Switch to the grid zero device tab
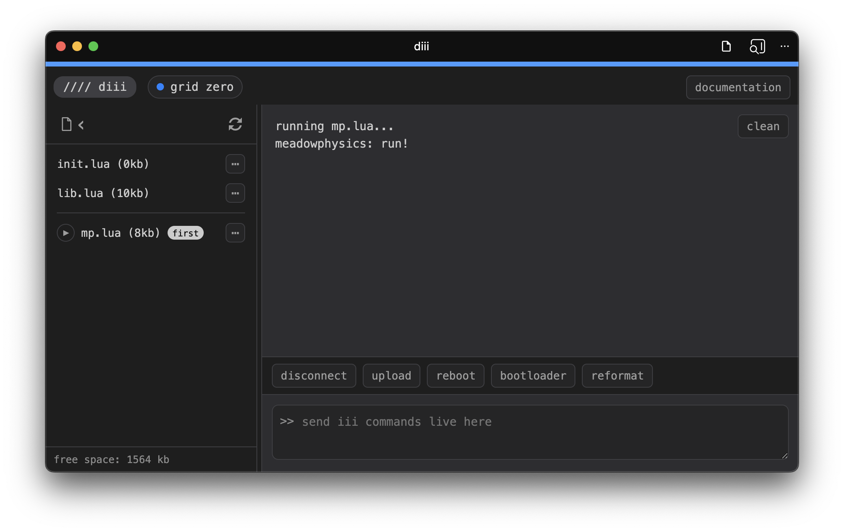The width and height of the screenshot is (844, 532). [x=195, y=87]
